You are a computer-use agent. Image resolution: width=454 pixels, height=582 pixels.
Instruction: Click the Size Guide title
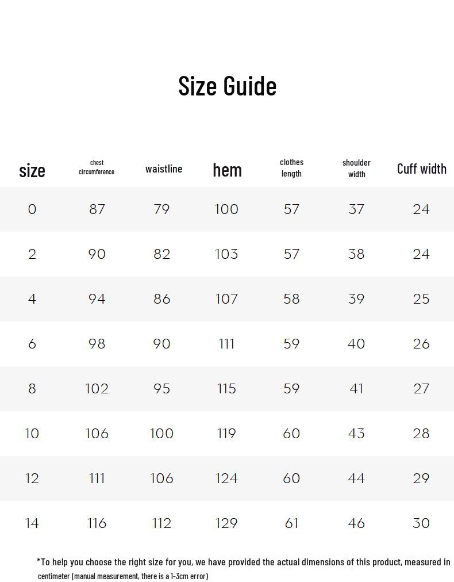pyautogui.click(x=227, y=86)
